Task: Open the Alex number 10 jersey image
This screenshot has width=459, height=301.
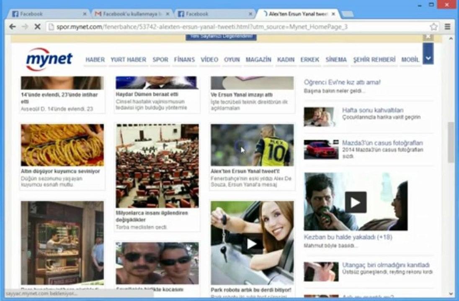Action: point(252,145)
